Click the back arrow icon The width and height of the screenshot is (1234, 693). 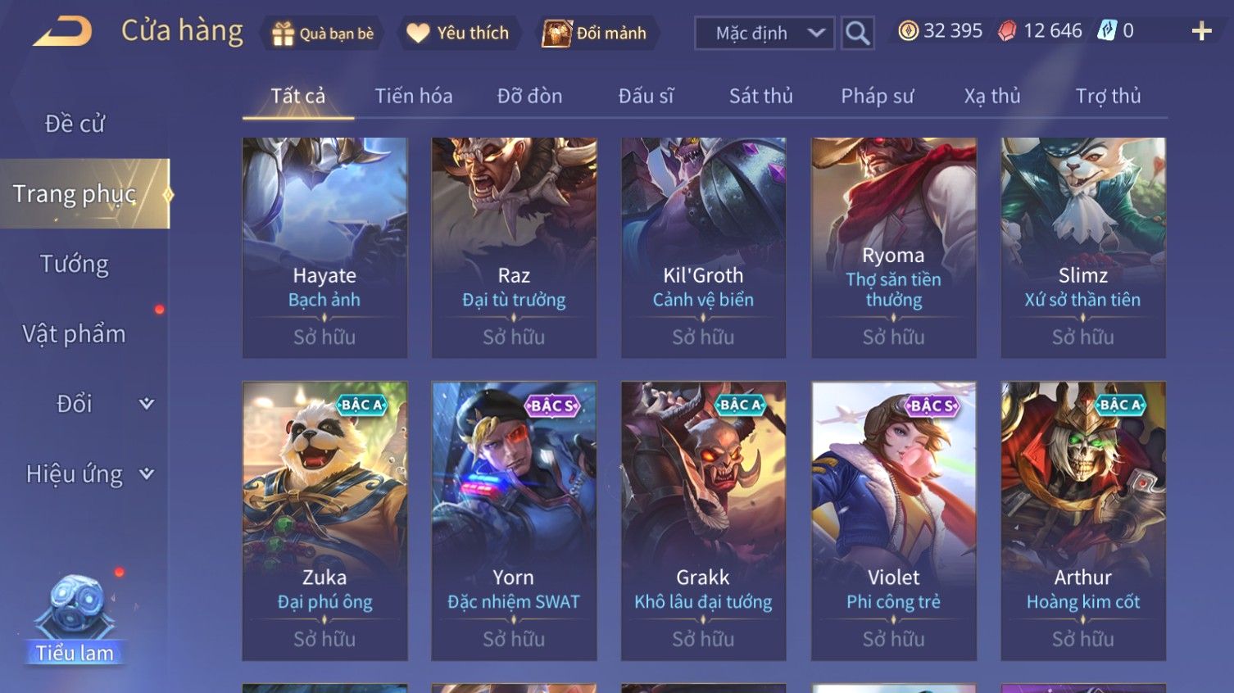tap(61, 33)
